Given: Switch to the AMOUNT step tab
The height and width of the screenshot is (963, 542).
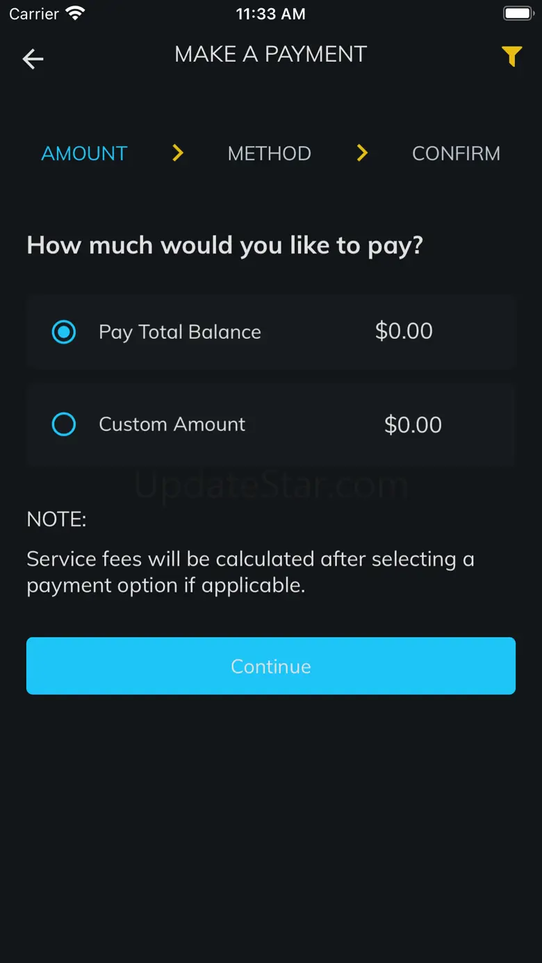Looking at the screenshot, I should (x=85, y=153).
